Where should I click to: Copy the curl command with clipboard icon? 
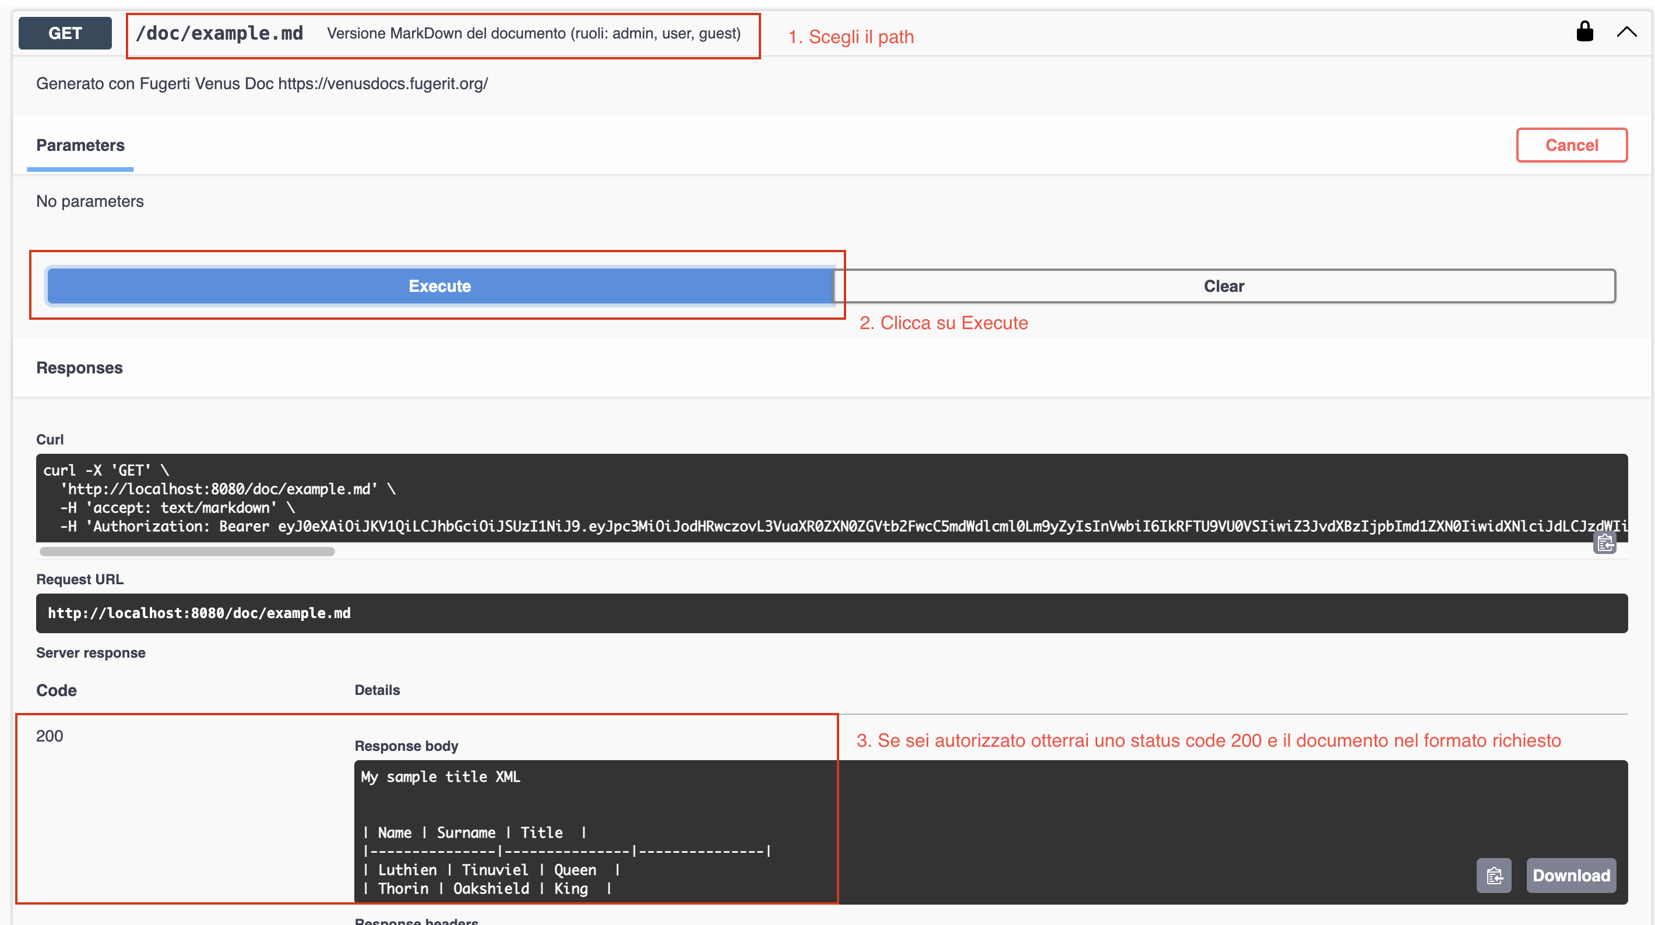pos(1604,543)
